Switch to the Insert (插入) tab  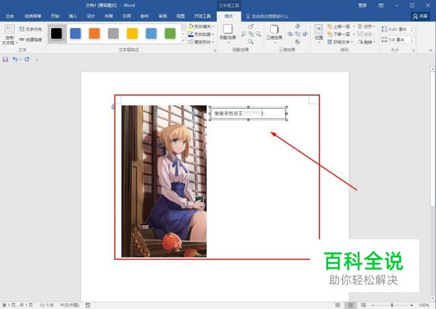coord(73,16)
